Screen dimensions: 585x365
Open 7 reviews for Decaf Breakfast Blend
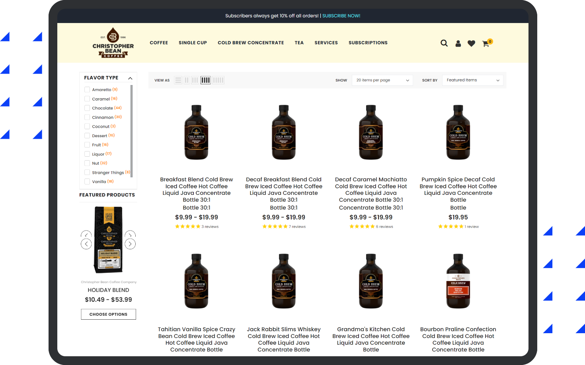coord(297,227)
